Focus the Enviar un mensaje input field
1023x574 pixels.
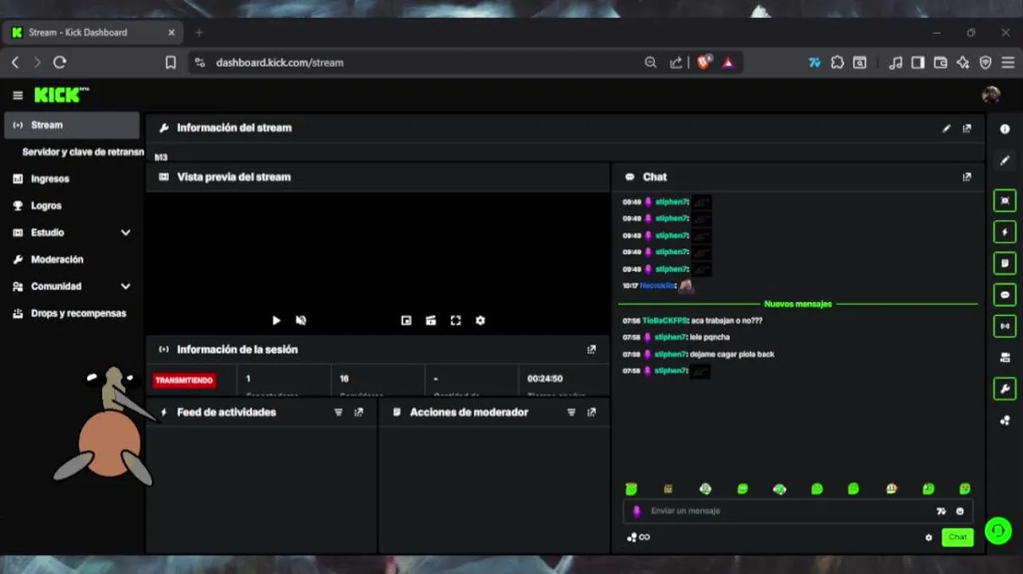click(x=796, y=511)
